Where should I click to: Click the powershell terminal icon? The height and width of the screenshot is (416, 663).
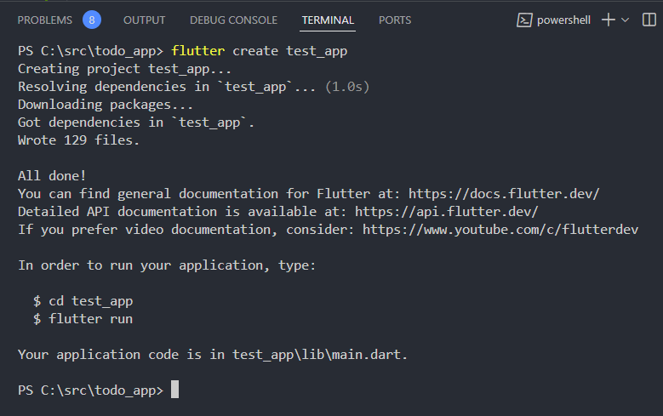point(524,20)
